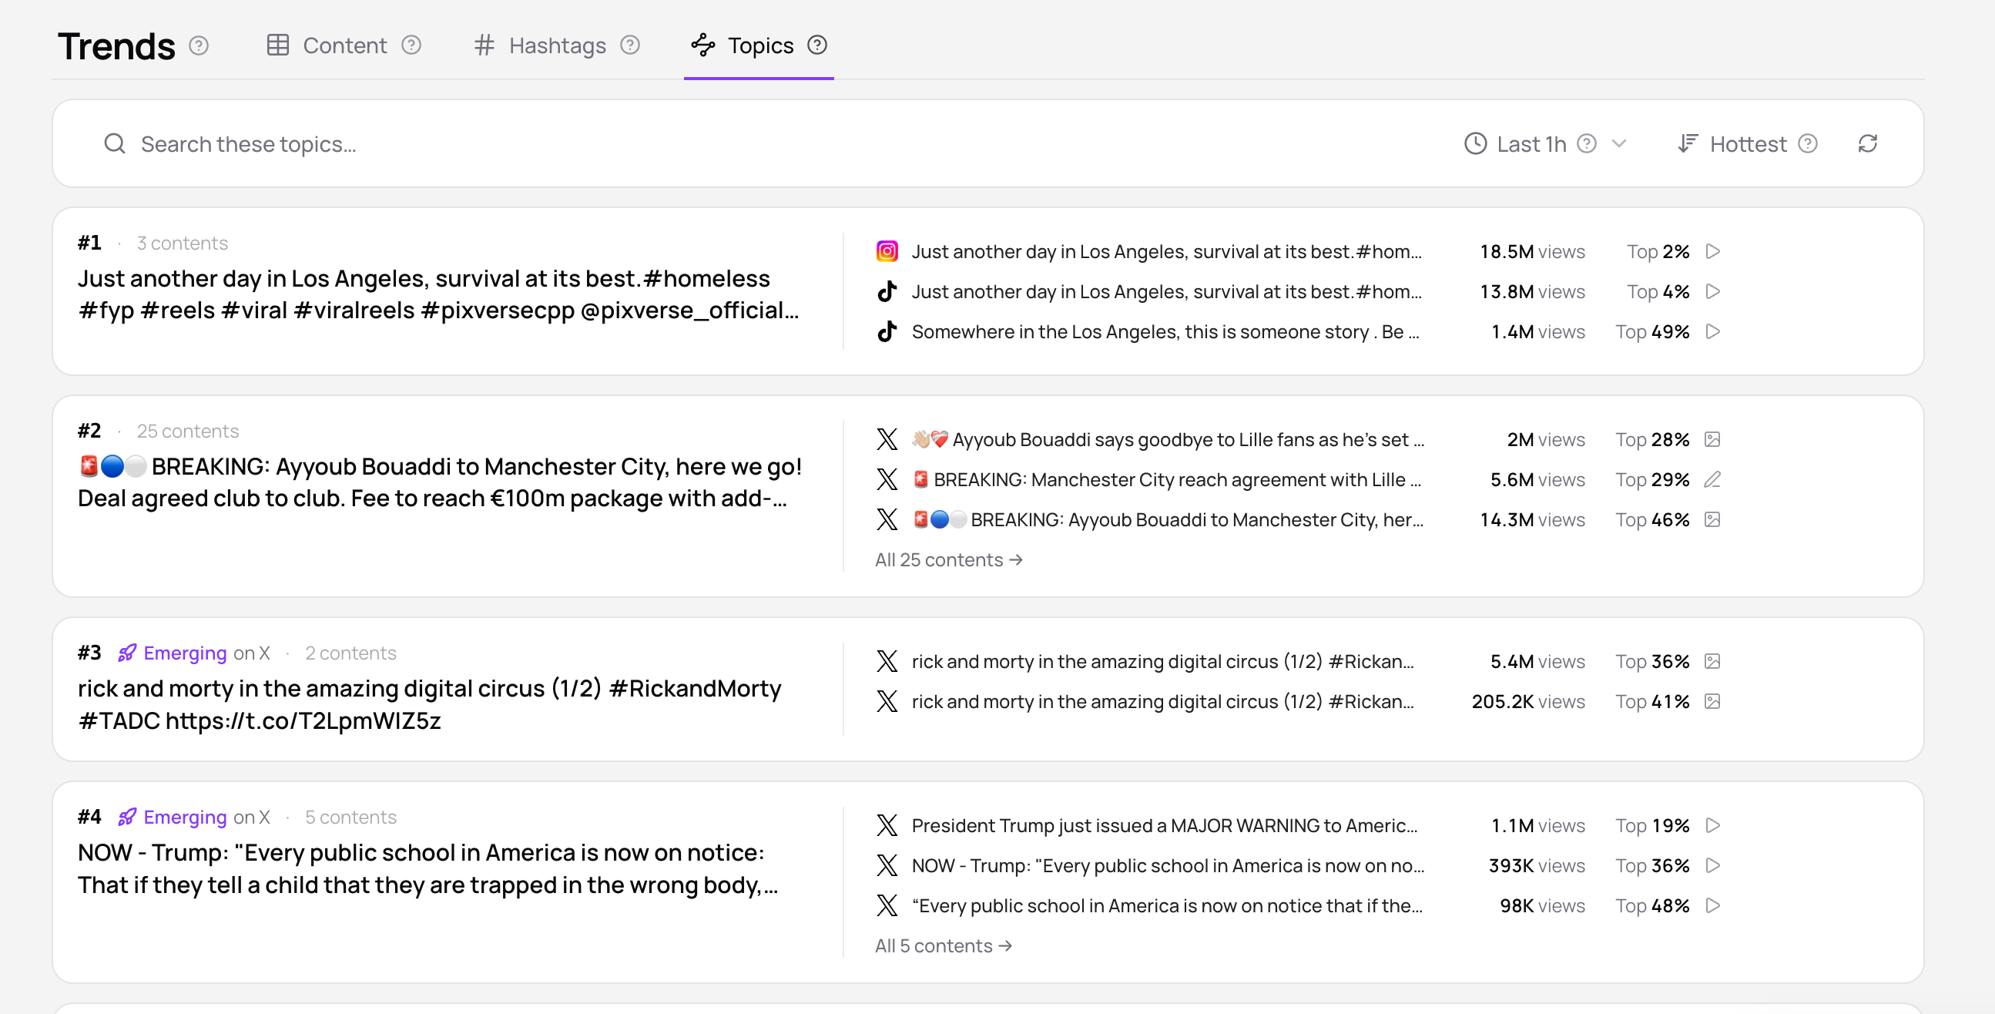Focus the Search these topics field
The height and width of the screenshot is (1014, 1995).
click(x=759, y=143)
